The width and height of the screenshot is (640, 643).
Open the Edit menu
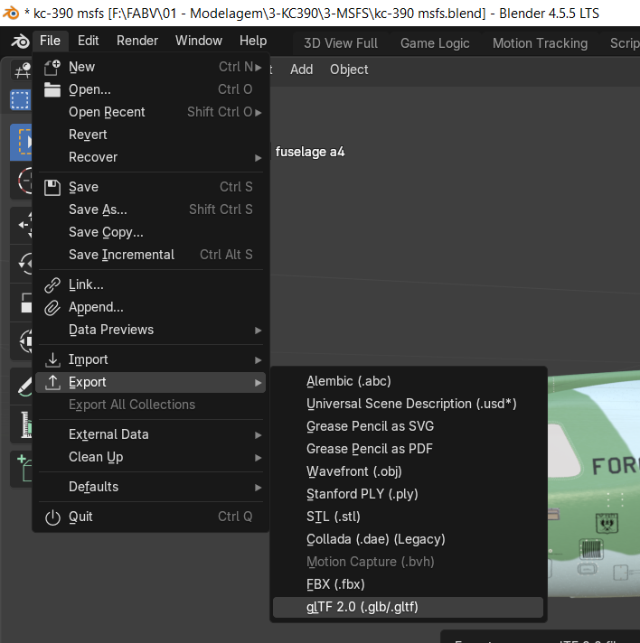point(89,41)
